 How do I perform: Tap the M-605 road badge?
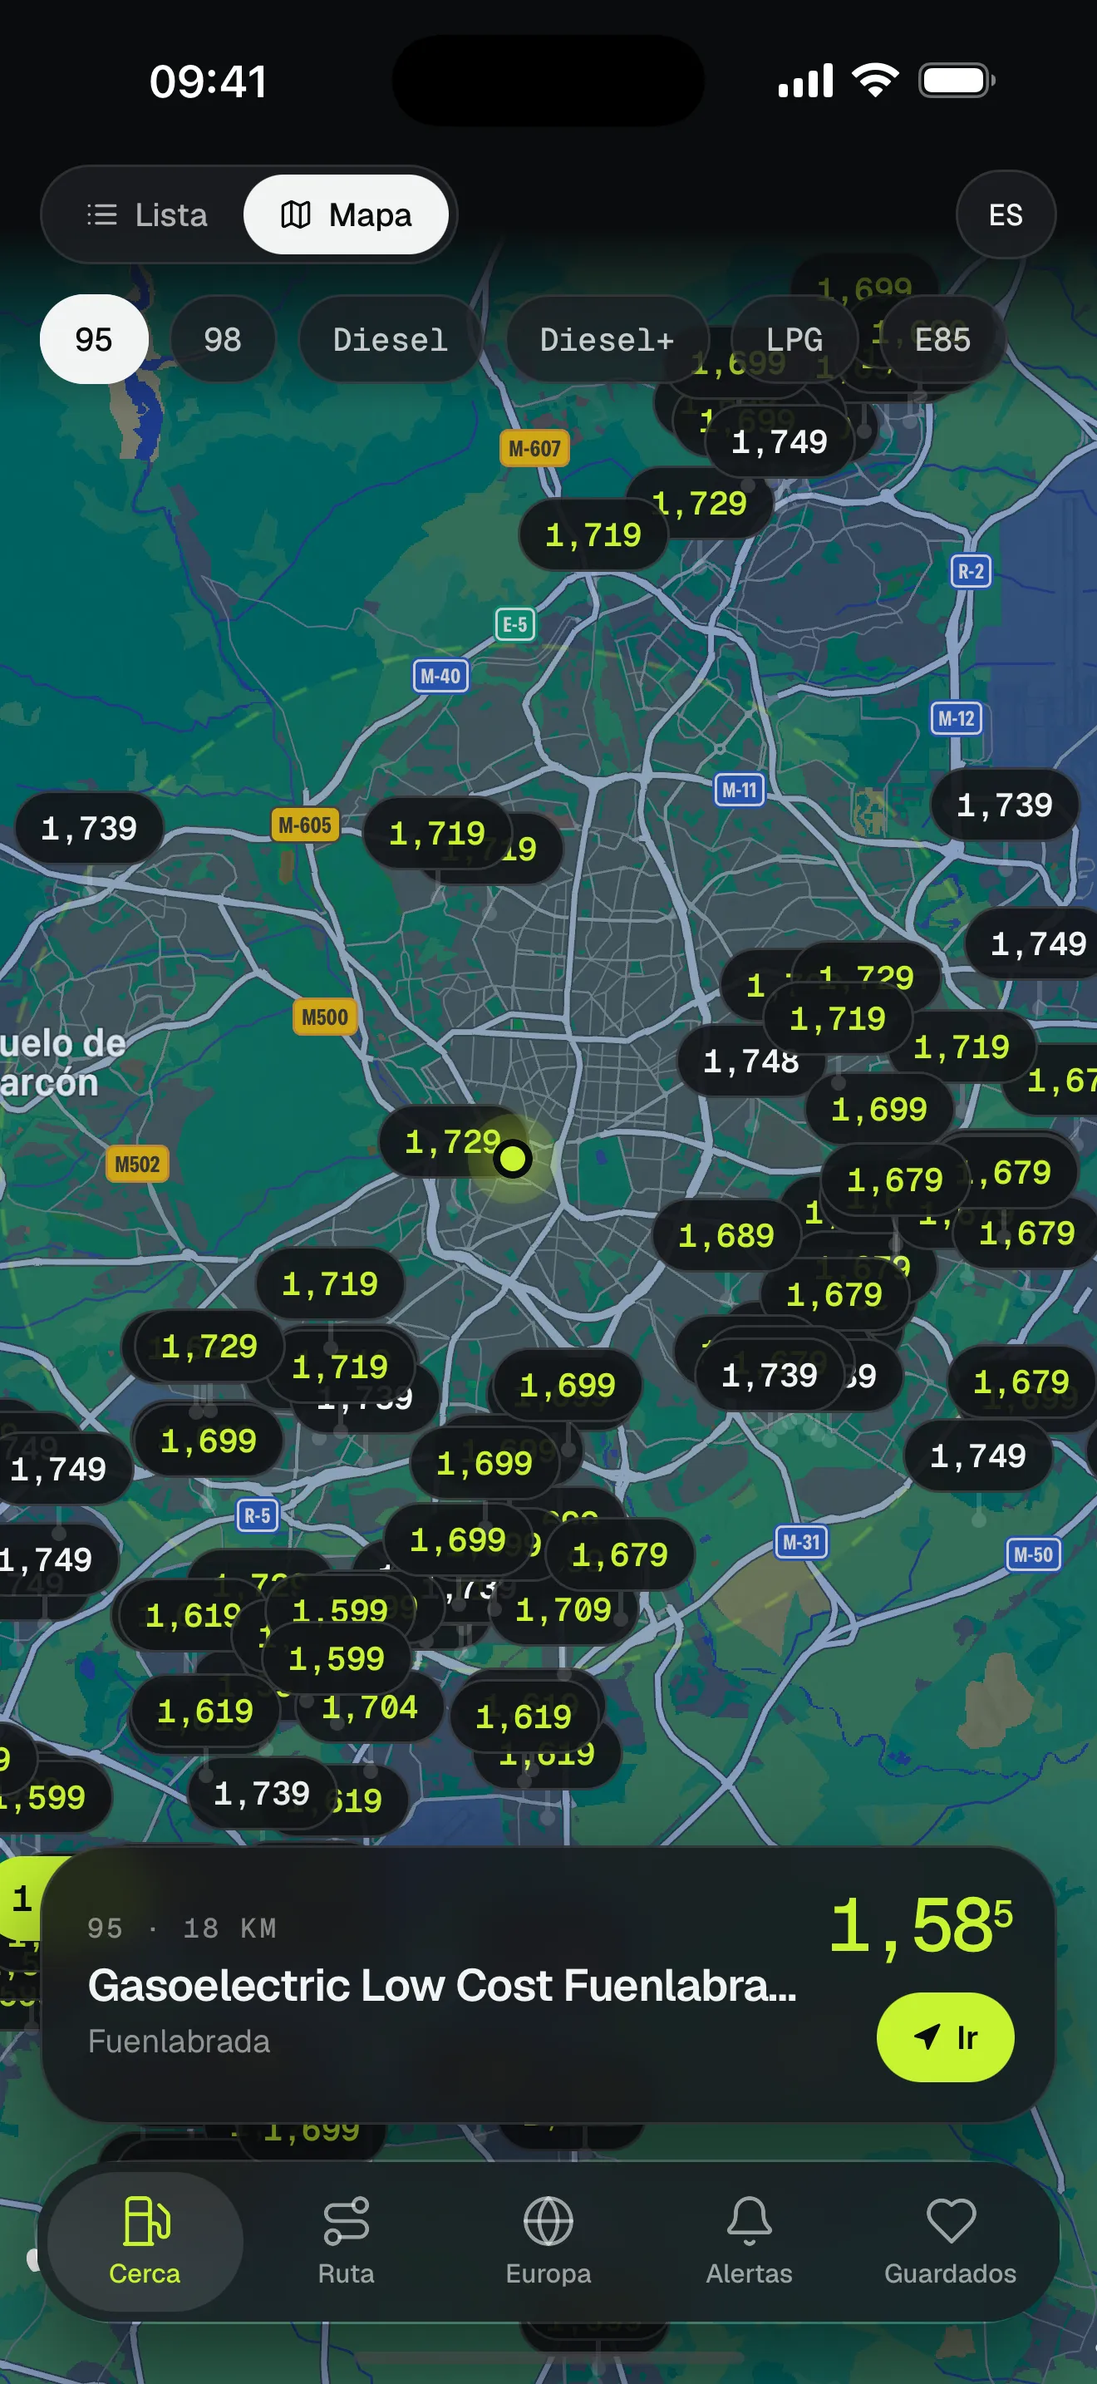[x=304, y=825]
